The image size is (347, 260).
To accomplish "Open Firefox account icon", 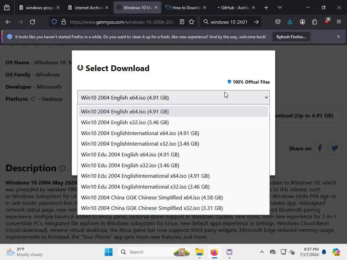I will tap(302, 22).
